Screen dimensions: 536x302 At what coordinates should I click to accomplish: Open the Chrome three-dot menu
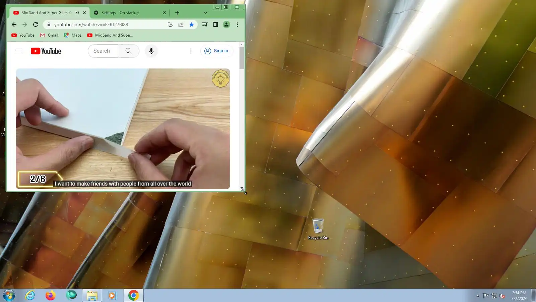tap(237, 24)
